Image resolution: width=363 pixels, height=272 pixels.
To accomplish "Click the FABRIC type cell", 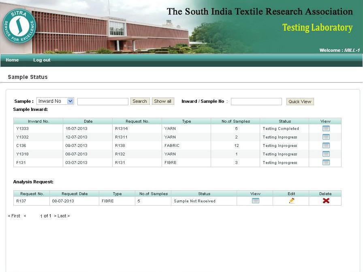I will point(186,145).
